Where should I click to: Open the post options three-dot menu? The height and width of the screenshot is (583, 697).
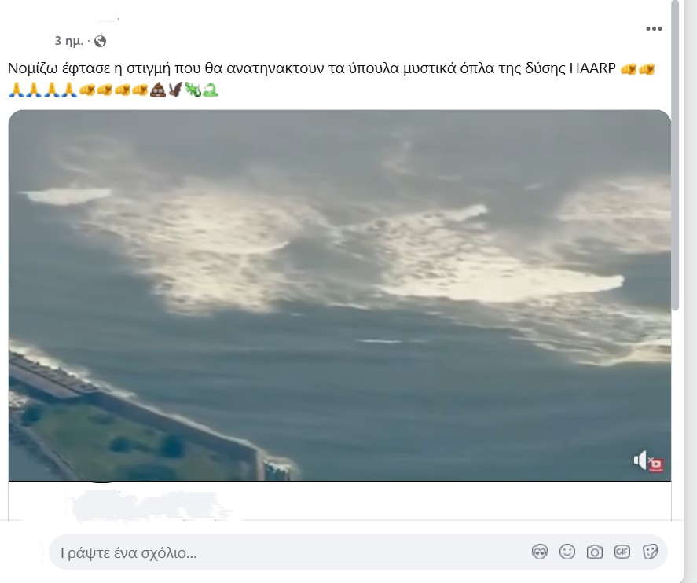pos(654,29)
